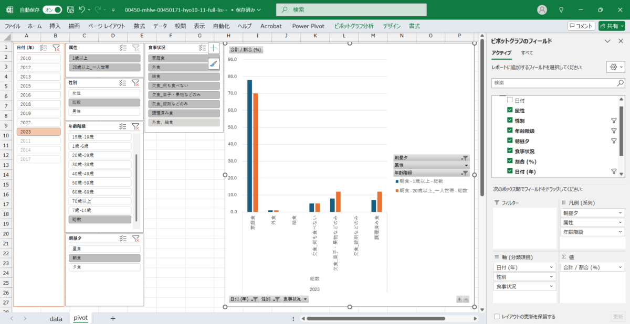
Task: Click the chart elements plus icon
Action: pyautogui.click(x=214, y=48)
